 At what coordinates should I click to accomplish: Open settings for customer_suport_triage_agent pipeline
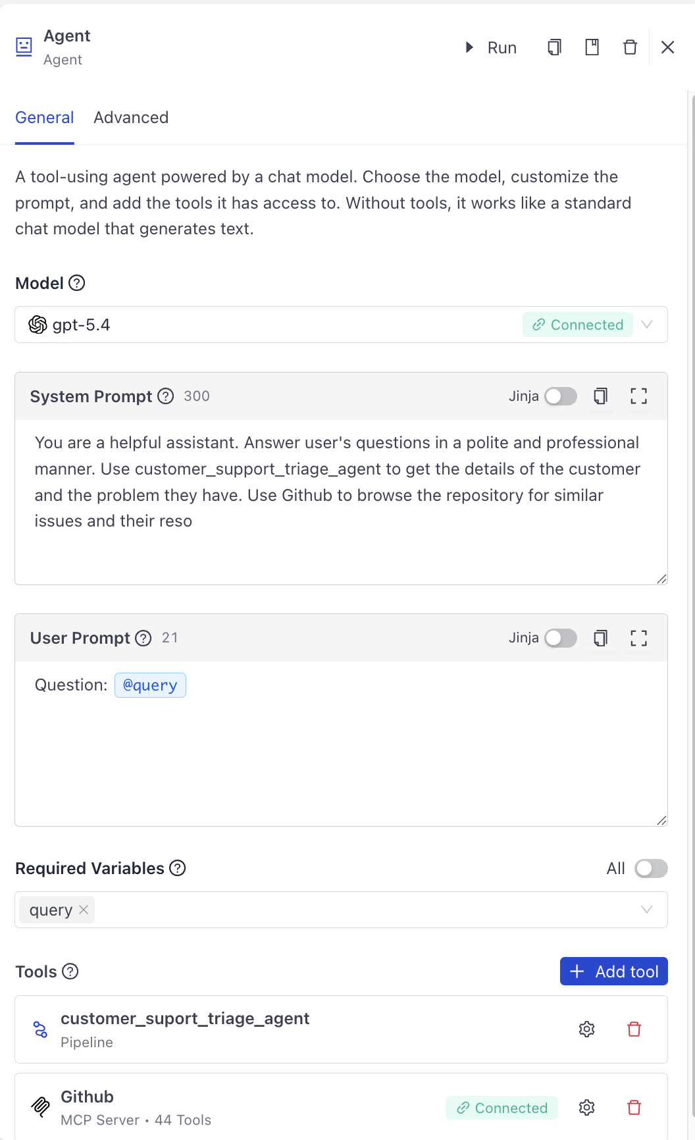pos(586,1029)
